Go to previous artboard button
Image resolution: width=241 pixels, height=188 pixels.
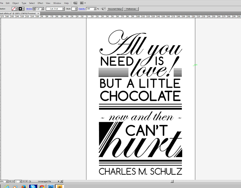pos(13,181)
